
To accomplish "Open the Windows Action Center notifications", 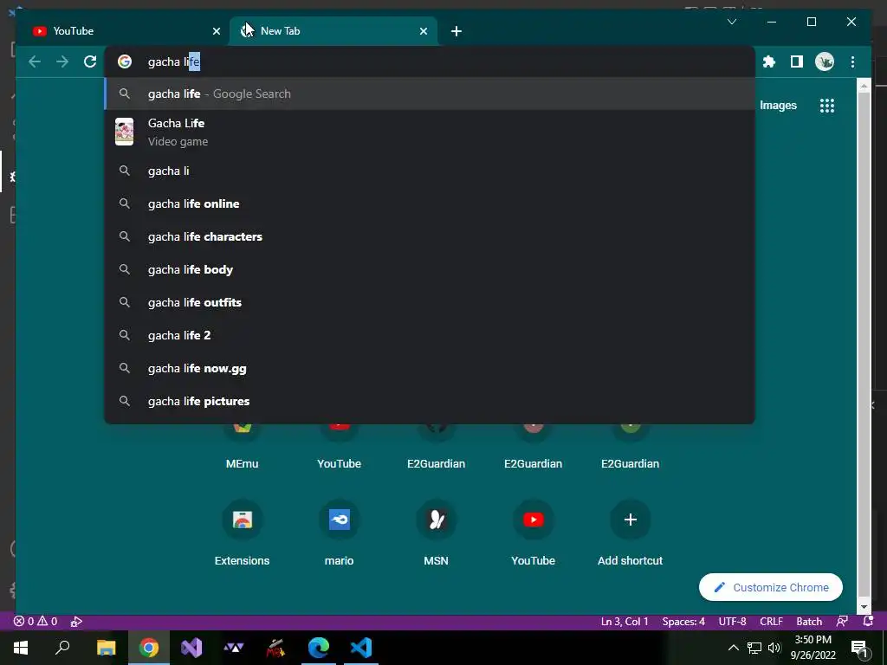I will pyautogui.click(x=860, y=648).
